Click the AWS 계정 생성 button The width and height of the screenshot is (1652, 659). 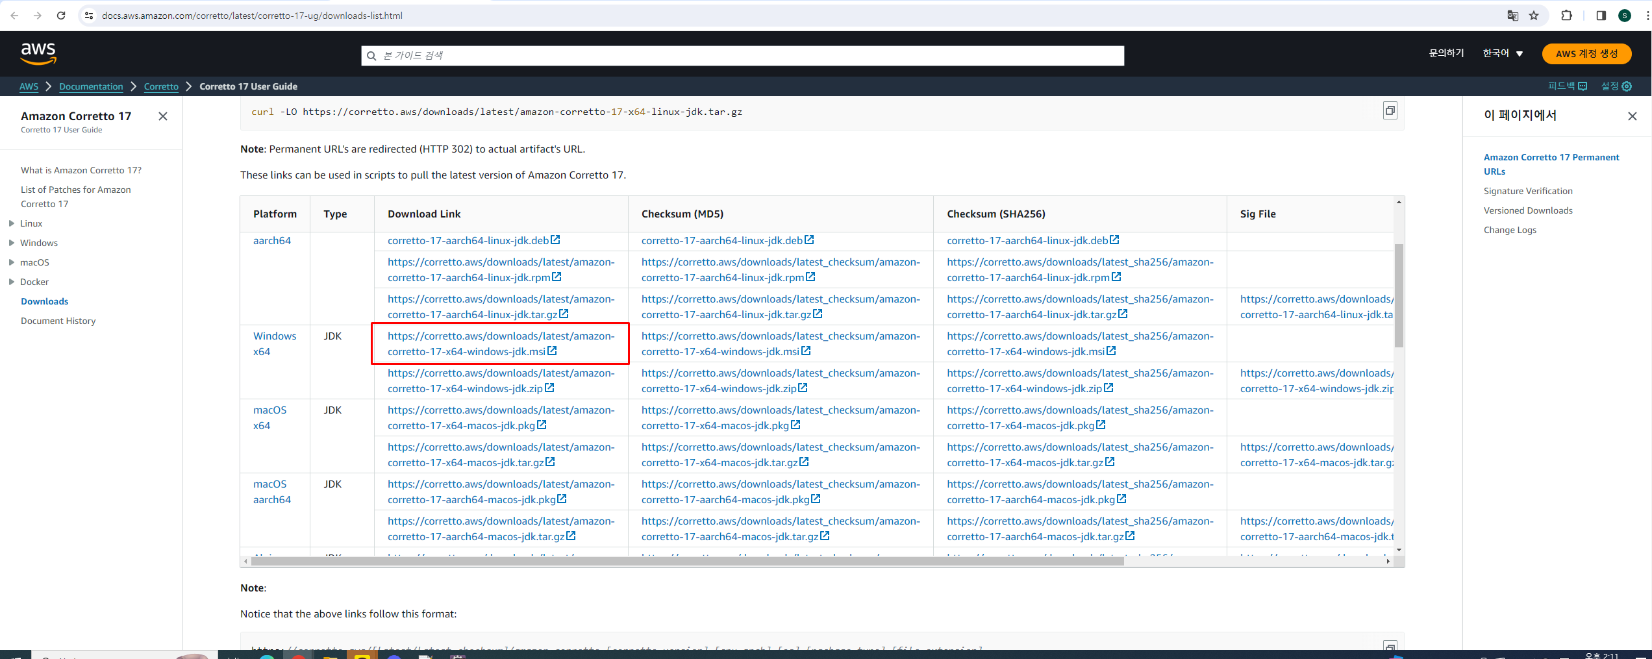pos(1586,54)
